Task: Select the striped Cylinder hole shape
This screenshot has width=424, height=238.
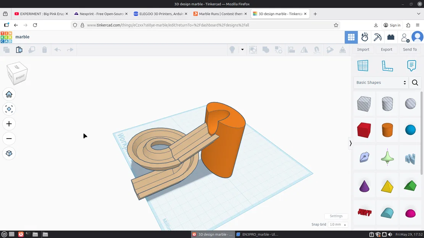Action: [x=387, y=104]
